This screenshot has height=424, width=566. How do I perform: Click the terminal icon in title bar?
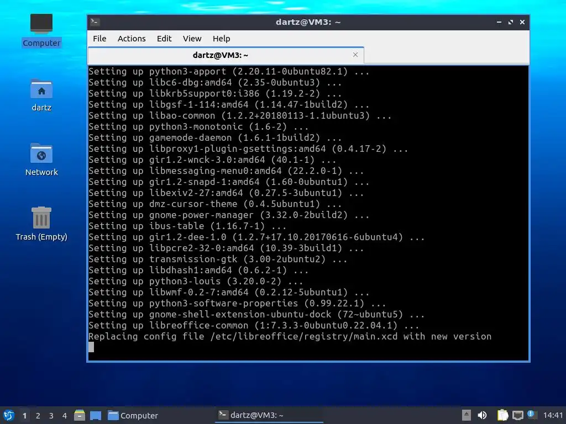95,22
